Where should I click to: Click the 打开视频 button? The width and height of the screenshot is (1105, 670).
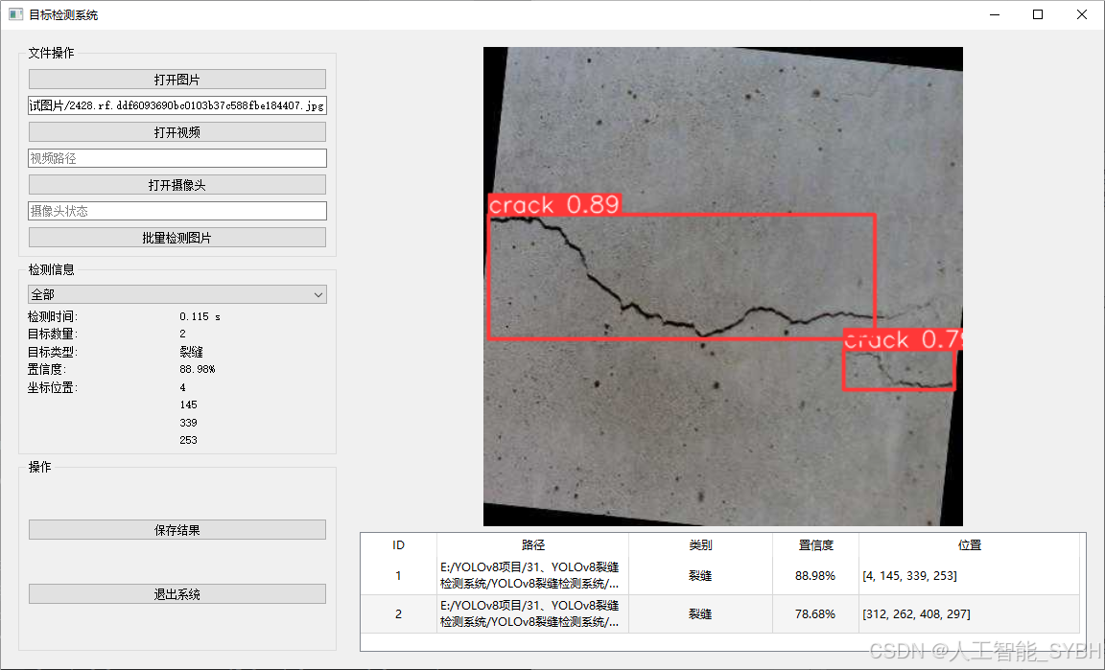[x=176, y=131]
